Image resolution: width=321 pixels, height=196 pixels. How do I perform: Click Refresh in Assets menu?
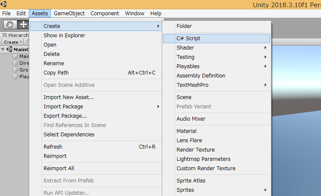click(96, 147)
